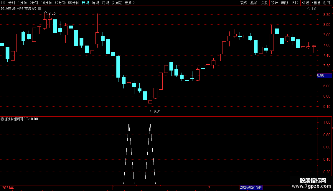Open the 统计 statistics tool
333x191 pixels.
pos(274,3)
